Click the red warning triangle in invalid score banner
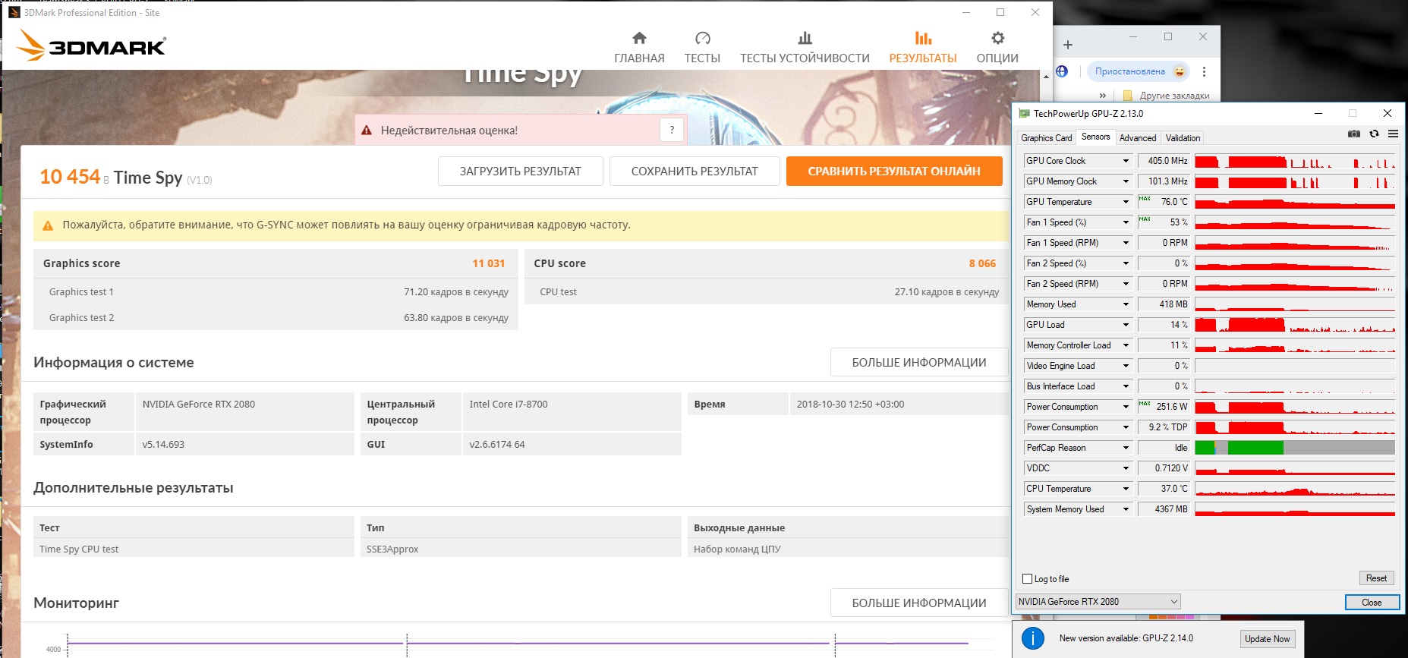This screenshot has width=1408, height=658. click(x=367, y=131)
